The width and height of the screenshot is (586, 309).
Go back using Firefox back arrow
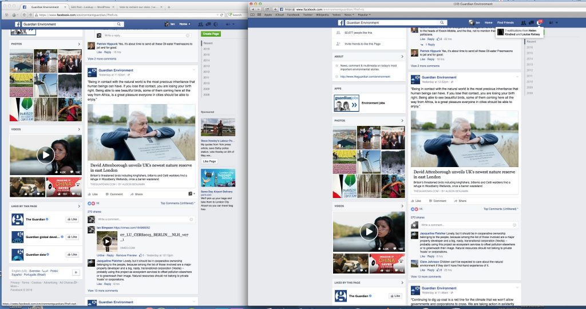[24, 15]
